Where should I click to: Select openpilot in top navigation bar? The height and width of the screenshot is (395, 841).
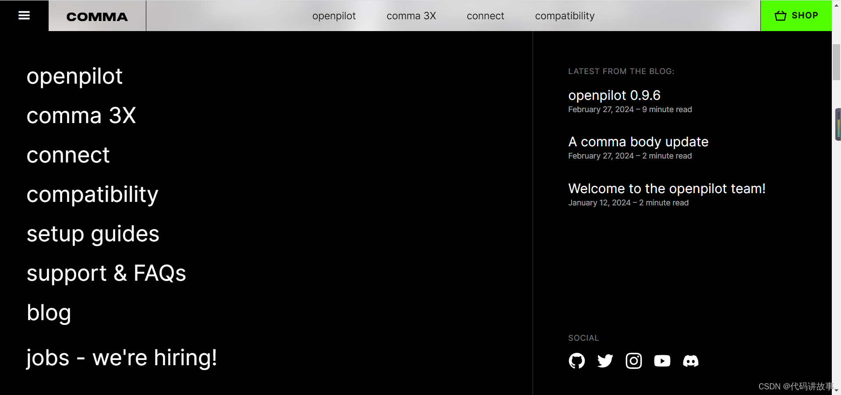coord(334,16)
